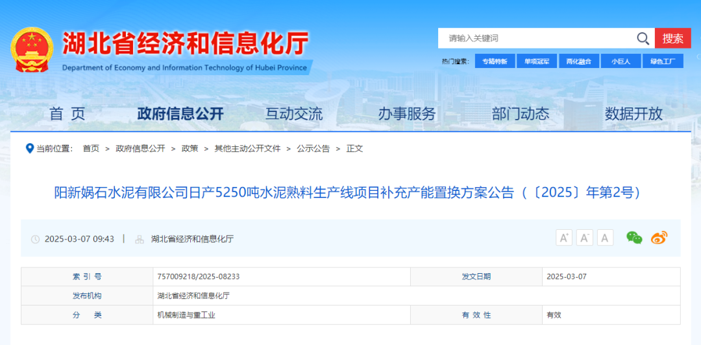
Task: Increase font size with A+ icon
Action: tap(564, 238)
